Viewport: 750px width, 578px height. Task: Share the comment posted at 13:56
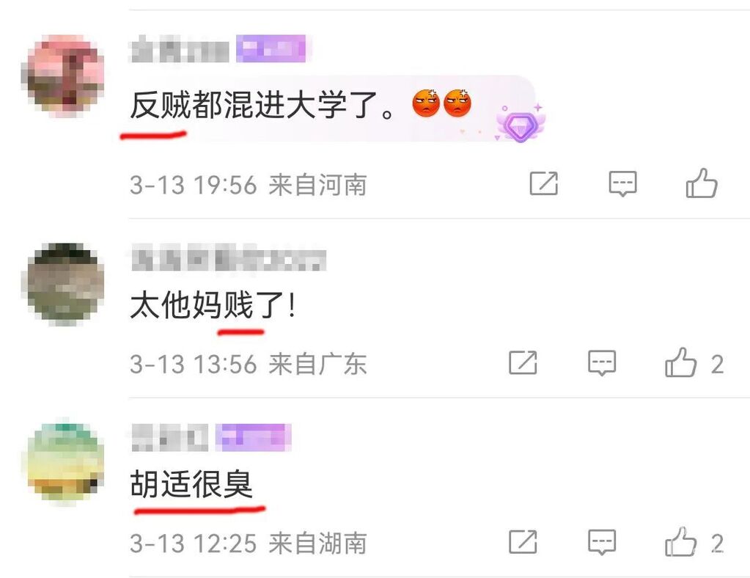coord(523,362)
